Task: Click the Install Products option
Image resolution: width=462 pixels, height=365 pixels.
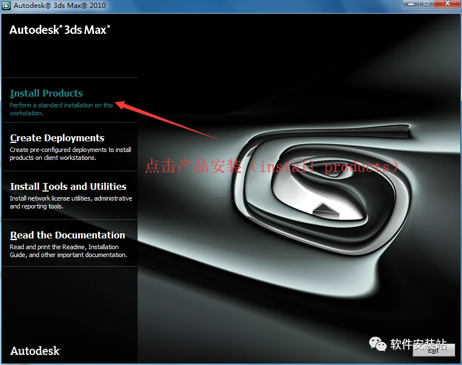Action: pyautogui.click(x=46, y=93)
